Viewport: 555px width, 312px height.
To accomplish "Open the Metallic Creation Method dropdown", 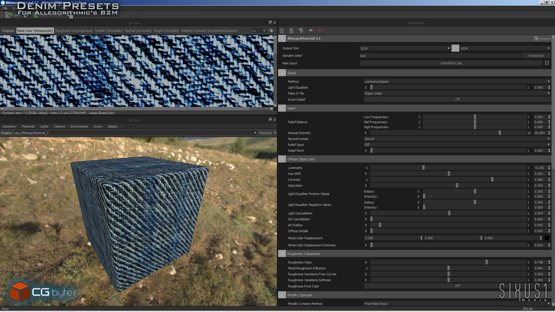I will (457, 304).
